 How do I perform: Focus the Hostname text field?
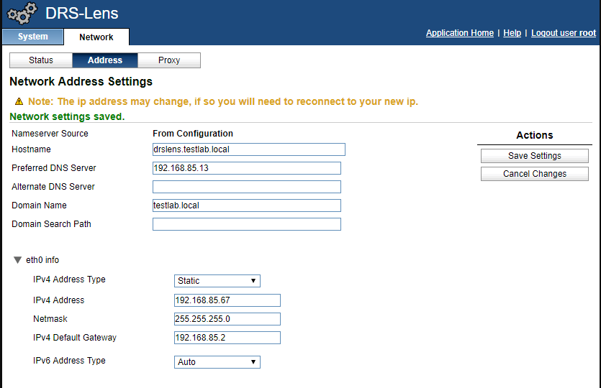(x=248, y=149)
